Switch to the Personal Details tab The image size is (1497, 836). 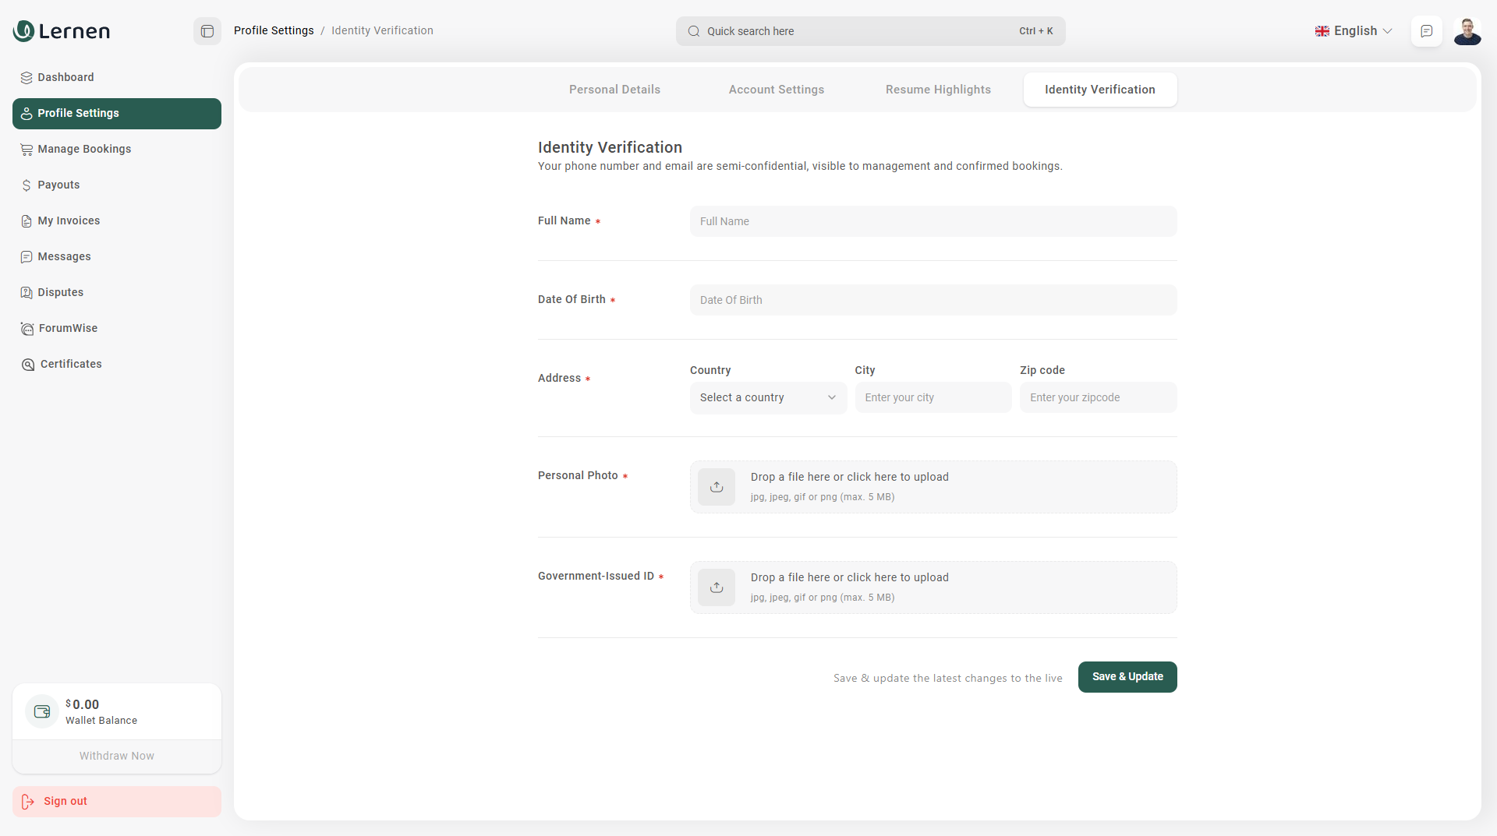614,90
